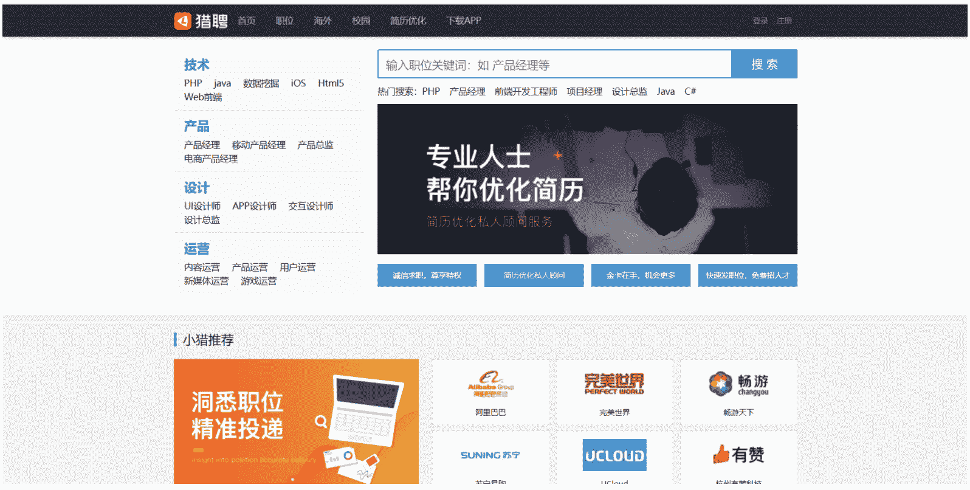Open the Perfect World company logo
This screenshot has height=490, width=970.
tap(614, 384)
